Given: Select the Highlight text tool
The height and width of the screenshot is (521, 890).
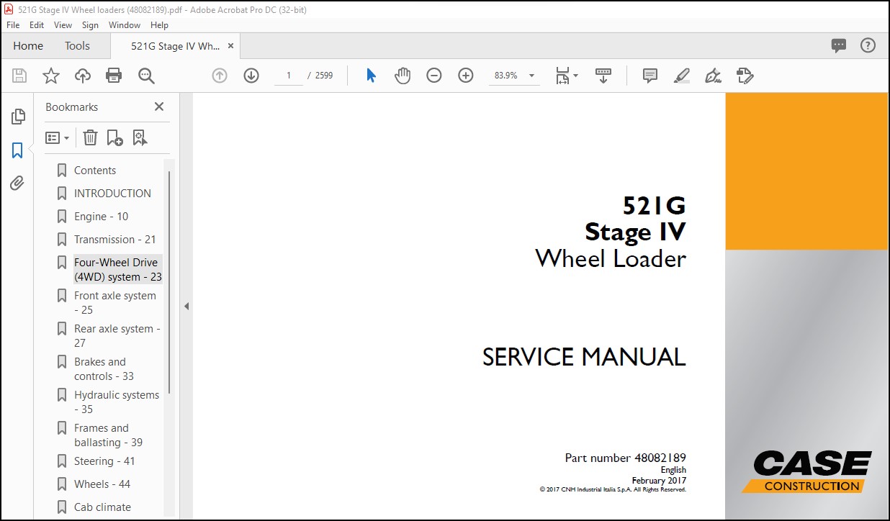Looking at the screenshot, I should [x=681, y=76].
